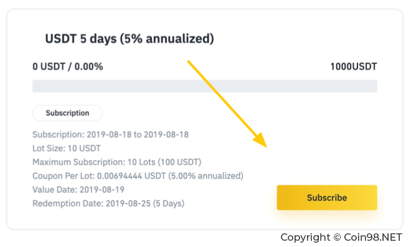Click the (100 USDT) maximum amount text
Viewport: 411px width, 247px height.
179,162
